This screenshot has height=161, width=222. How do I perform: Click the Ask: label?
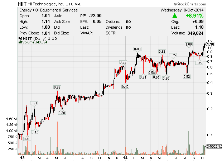click(58, 16)
